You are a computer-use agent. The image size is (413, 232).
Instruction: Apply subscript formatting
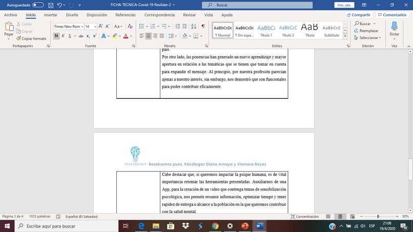point(88,36)
